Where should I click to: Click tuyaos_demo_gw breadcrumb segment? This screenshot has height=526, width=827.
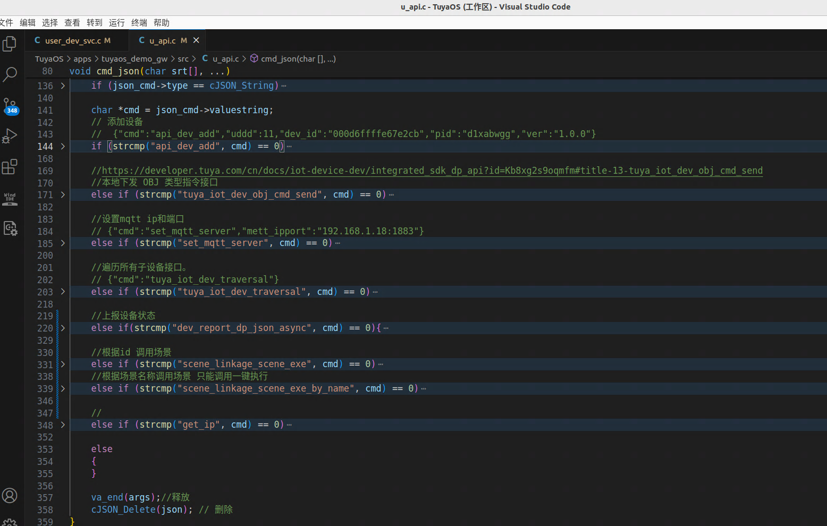click(x=134, y=58)
